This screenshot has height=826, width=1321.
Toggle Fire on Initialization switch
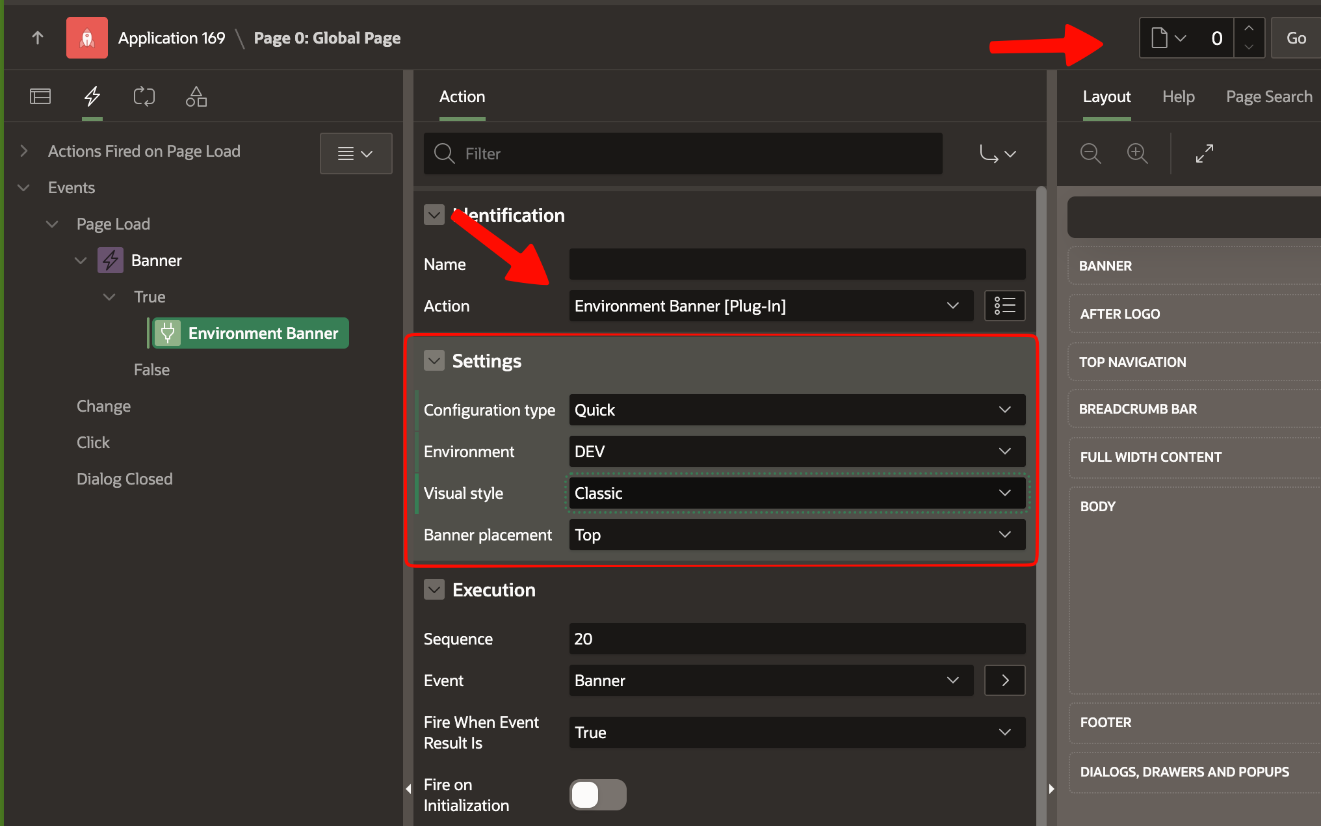point(597,794)
